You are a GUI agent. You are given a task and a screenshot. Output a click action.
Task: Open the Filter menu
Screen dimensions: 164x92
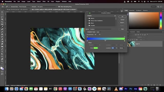[44, 2]
